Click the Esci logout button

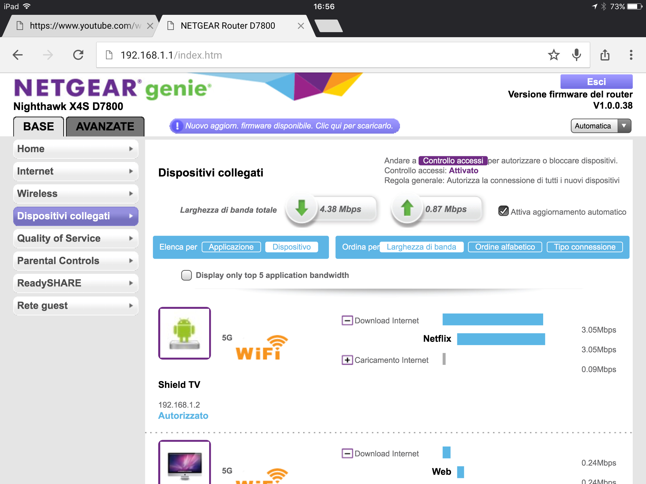coord(596,82)
